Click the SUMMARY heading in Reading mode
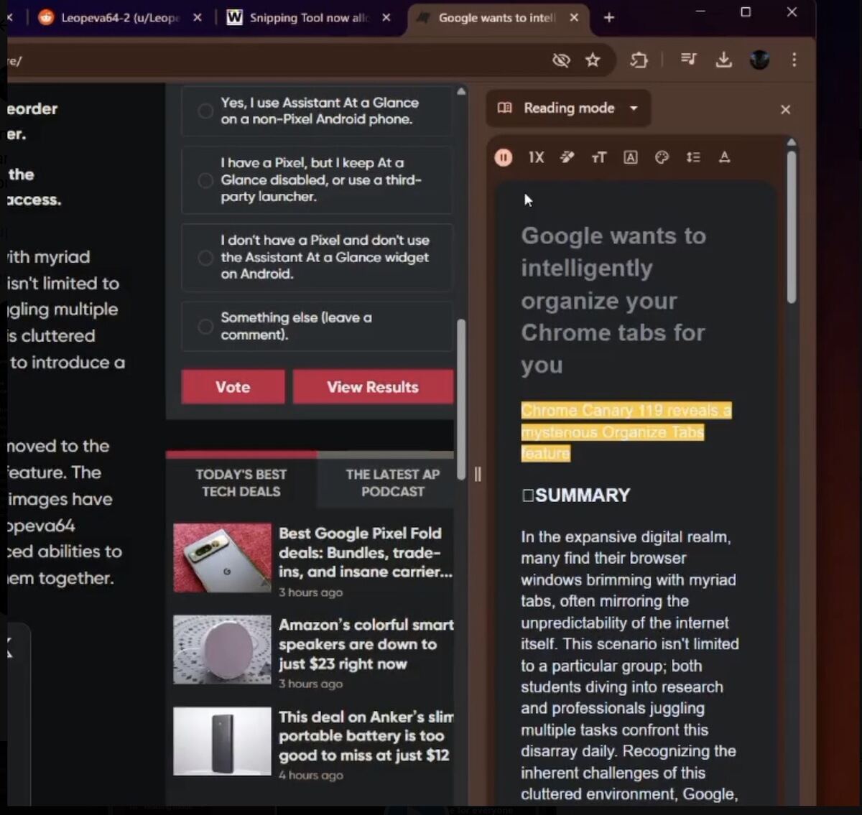Screen dimensions: 862x815 coord(575,495)
